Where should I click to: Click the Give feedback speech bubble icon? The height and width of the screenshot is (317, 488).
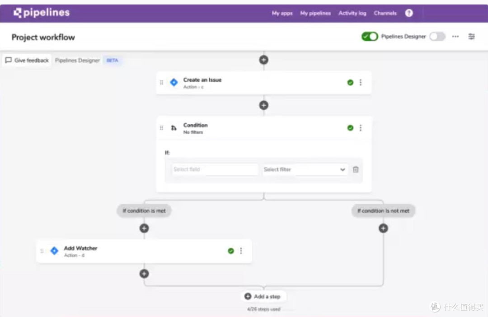[x=9, y=60]
